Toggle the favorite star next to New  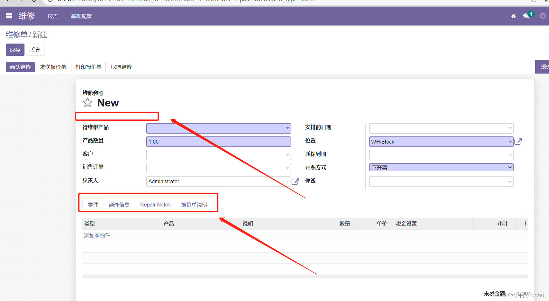[87, 103]
